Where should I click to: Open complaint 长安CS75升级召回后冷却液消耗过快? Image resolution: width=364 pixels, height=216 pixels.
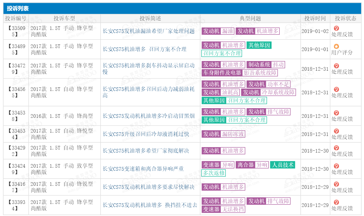(x=146, y=134)
